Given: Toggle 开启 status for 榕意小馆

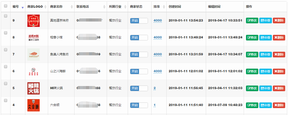Looking at the screenshot, I should tap(139, 38).
